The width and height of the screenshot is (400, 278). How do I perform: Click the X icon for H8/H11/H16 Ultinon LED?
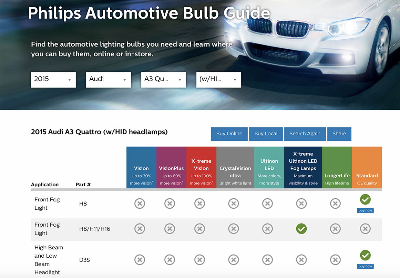267,229
